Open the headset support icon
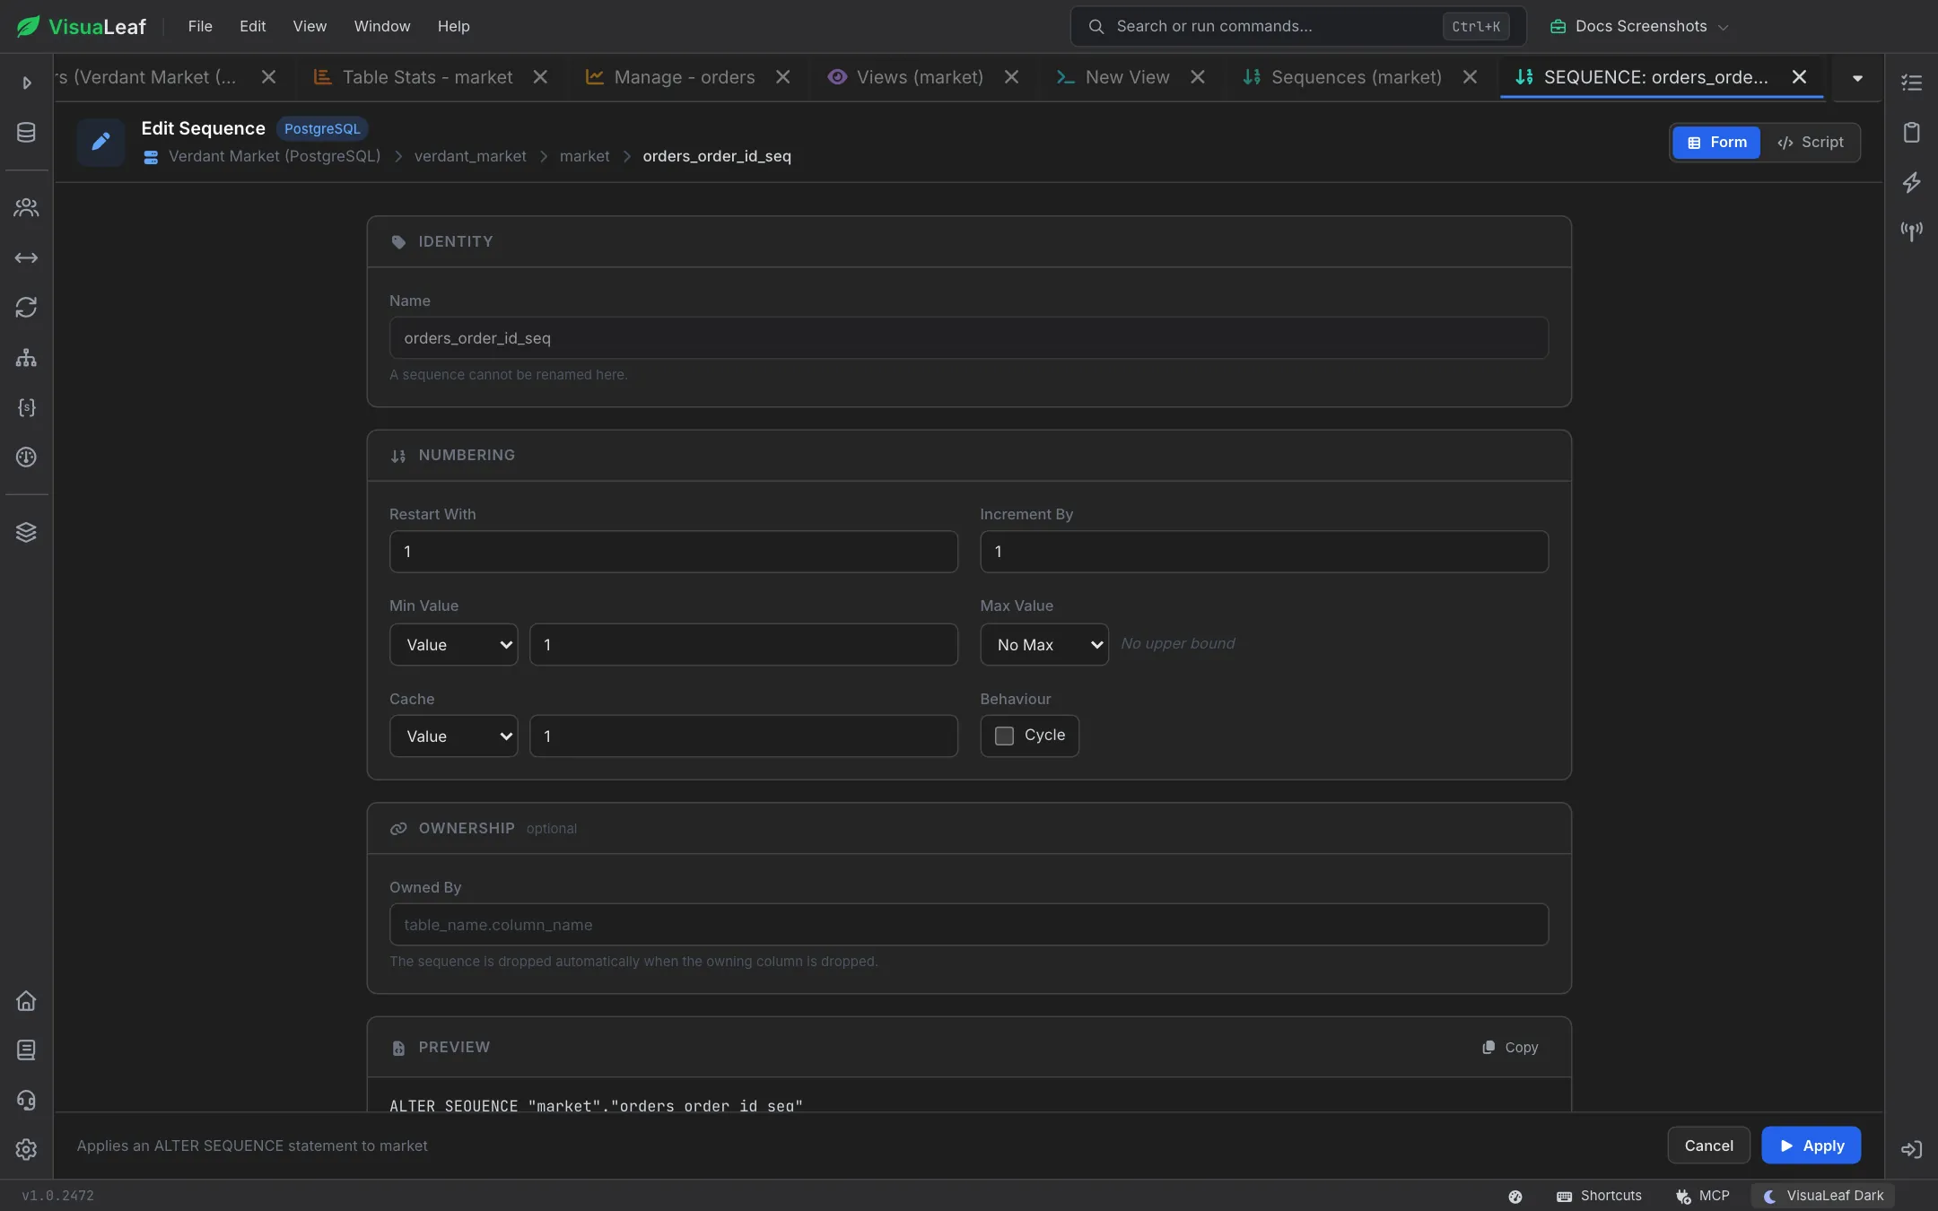Image resolution: width=1938 pixels, height=1211 pixels. 26,1100
